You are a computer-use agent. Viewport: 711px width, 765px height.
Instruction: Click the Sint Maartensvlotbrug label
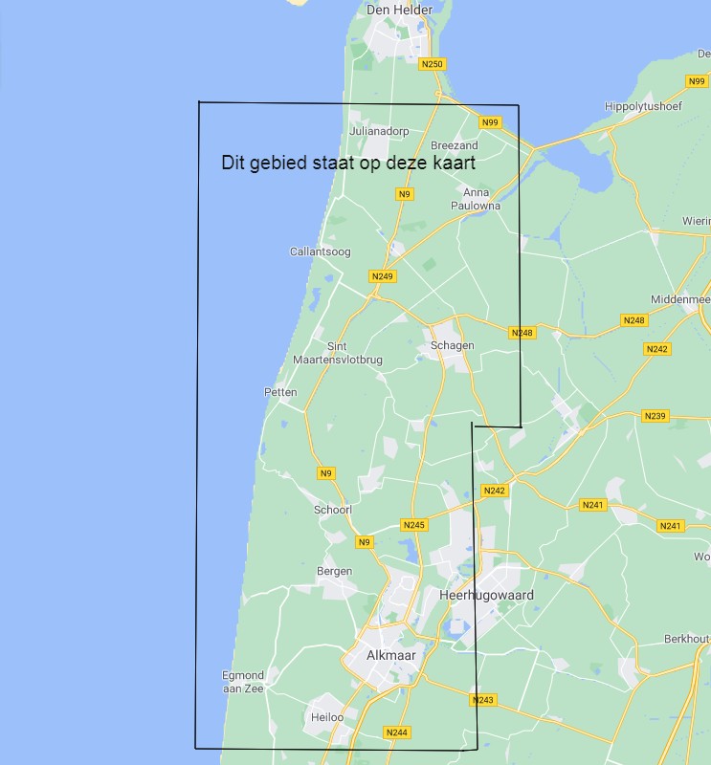[x=342, y=353]
